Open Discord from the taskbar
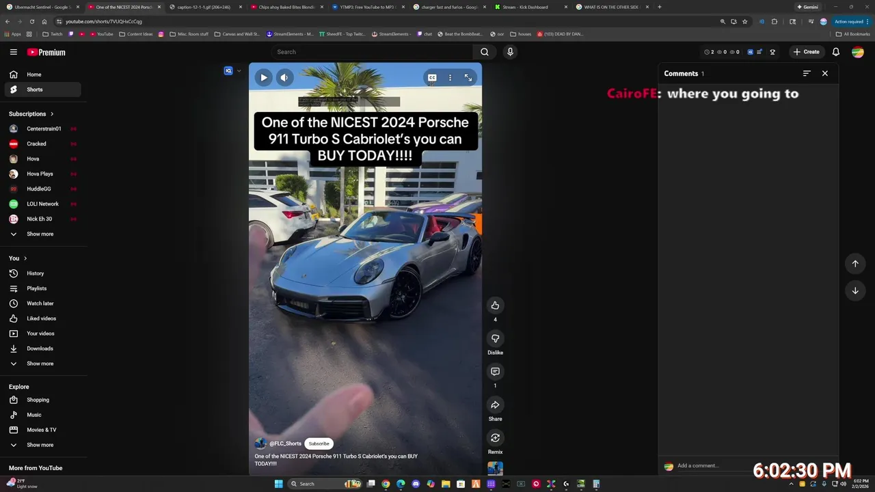Viewport: 875px width, 492px height. 416,484
